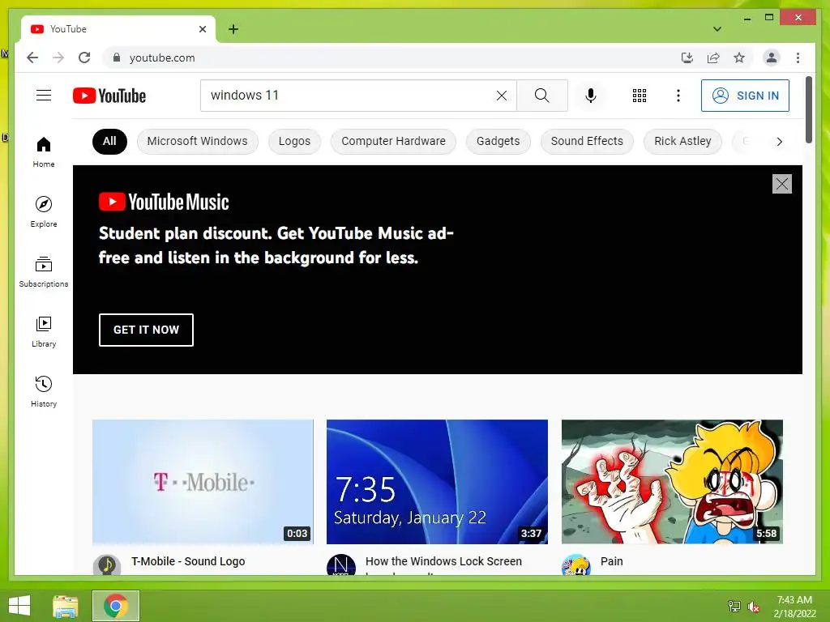Select the Microsoft Windows chip
This screenshot has width=830, height=622.
pyautogui.click(x=198, y=141)
